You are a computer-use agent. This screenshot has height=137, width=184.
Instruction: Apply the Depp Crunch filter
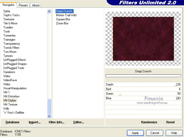pyautogui.click(x=135, y=133)
